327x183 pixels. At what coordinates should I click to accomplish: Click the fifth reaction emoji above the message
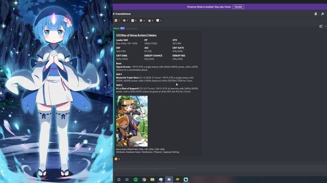click(149, 20)
